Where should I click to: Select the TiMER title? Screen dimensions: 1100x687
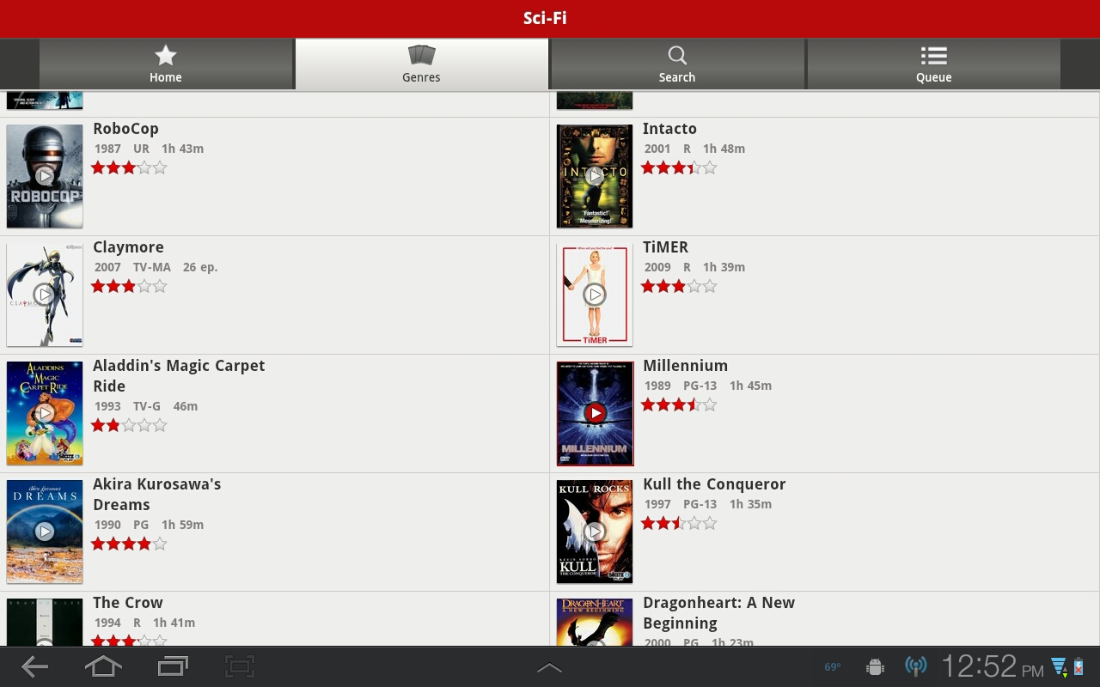pyautogui.click(x=665, y=247)
